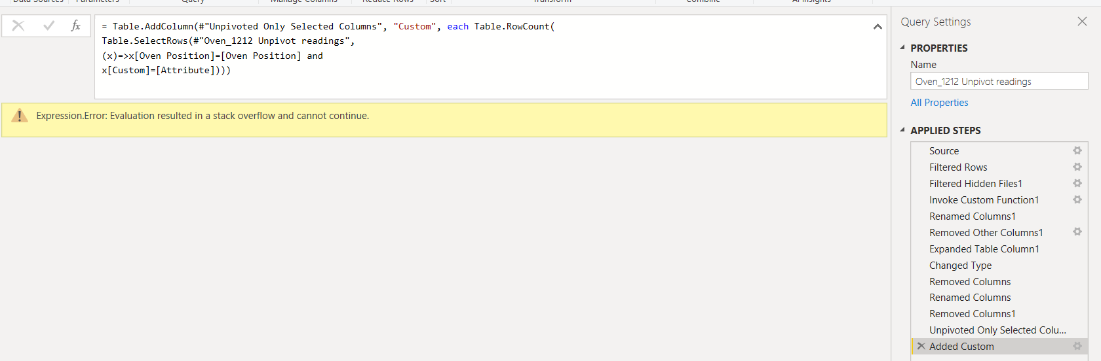1101x361 pixels.
Task: Select the Source step
Action: coord(999,151)
